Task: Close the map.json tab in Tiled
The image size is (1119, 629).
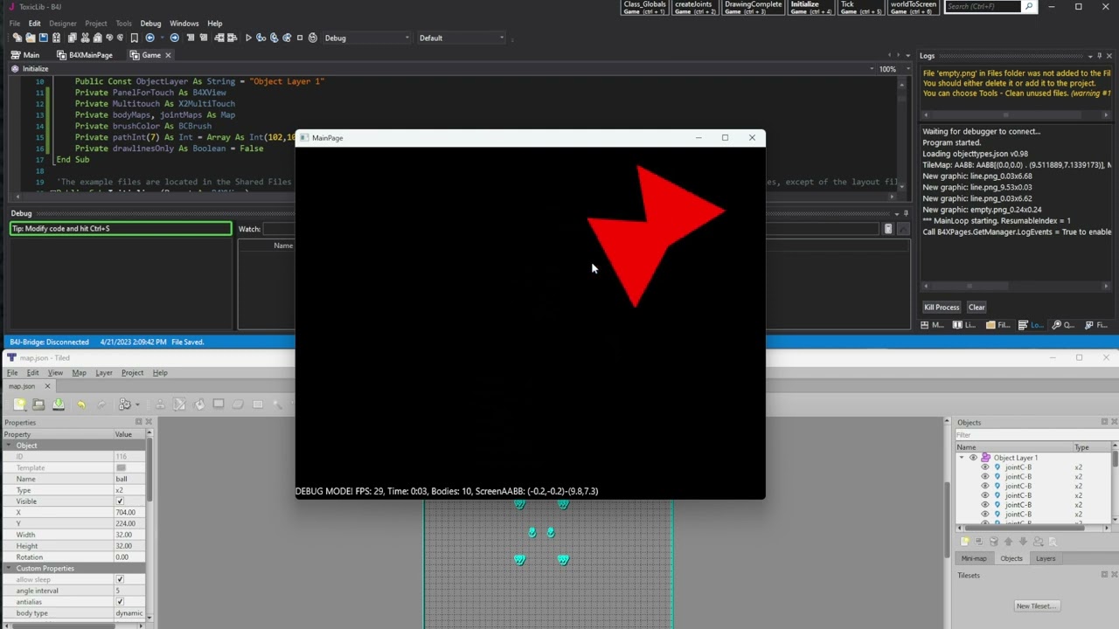Action: coord(47,386)
